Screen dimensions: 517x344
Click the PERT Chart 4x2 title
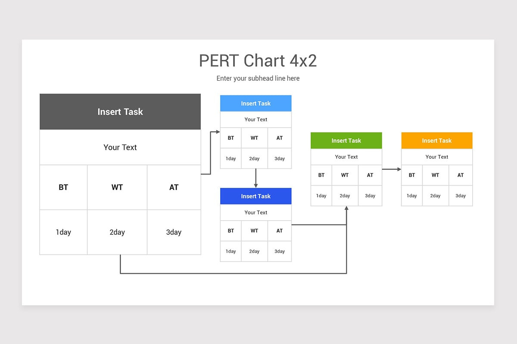pos(258,61)
